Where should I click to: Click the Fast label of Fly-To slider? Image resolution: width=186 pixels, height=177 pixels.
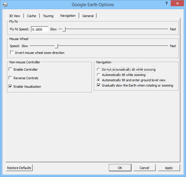pyautogui.click(x=173, y=29)
